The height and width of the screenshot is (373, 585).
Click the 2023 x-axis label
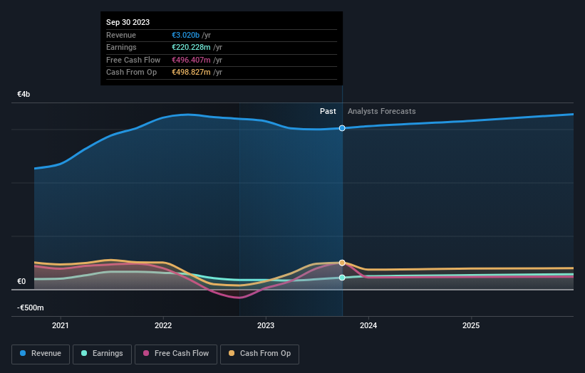pyautogui.click(x=266, y=325)
